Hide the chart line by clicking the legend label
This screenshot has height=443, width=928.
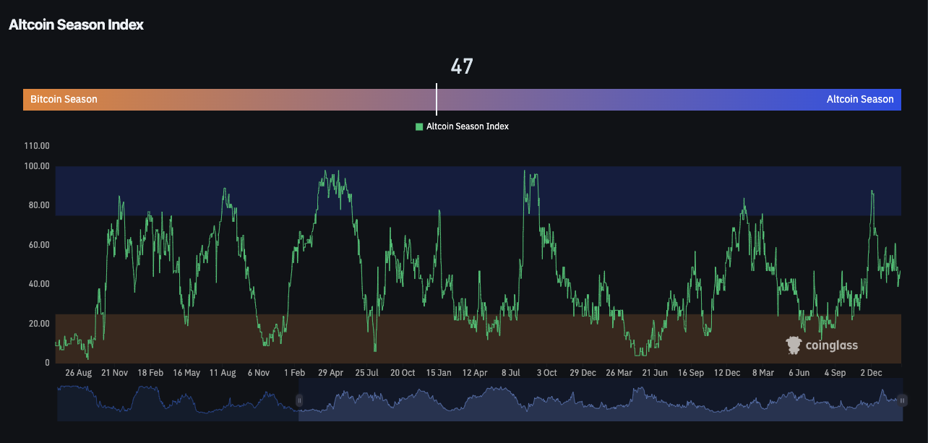point(466,126)
